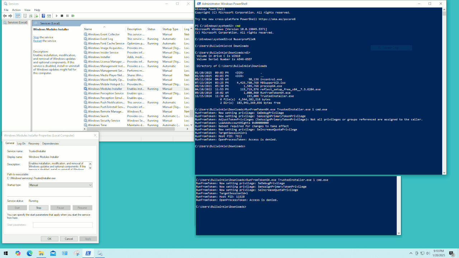
Task: Switch to the Log On tab
Action: tap(22, 143)
